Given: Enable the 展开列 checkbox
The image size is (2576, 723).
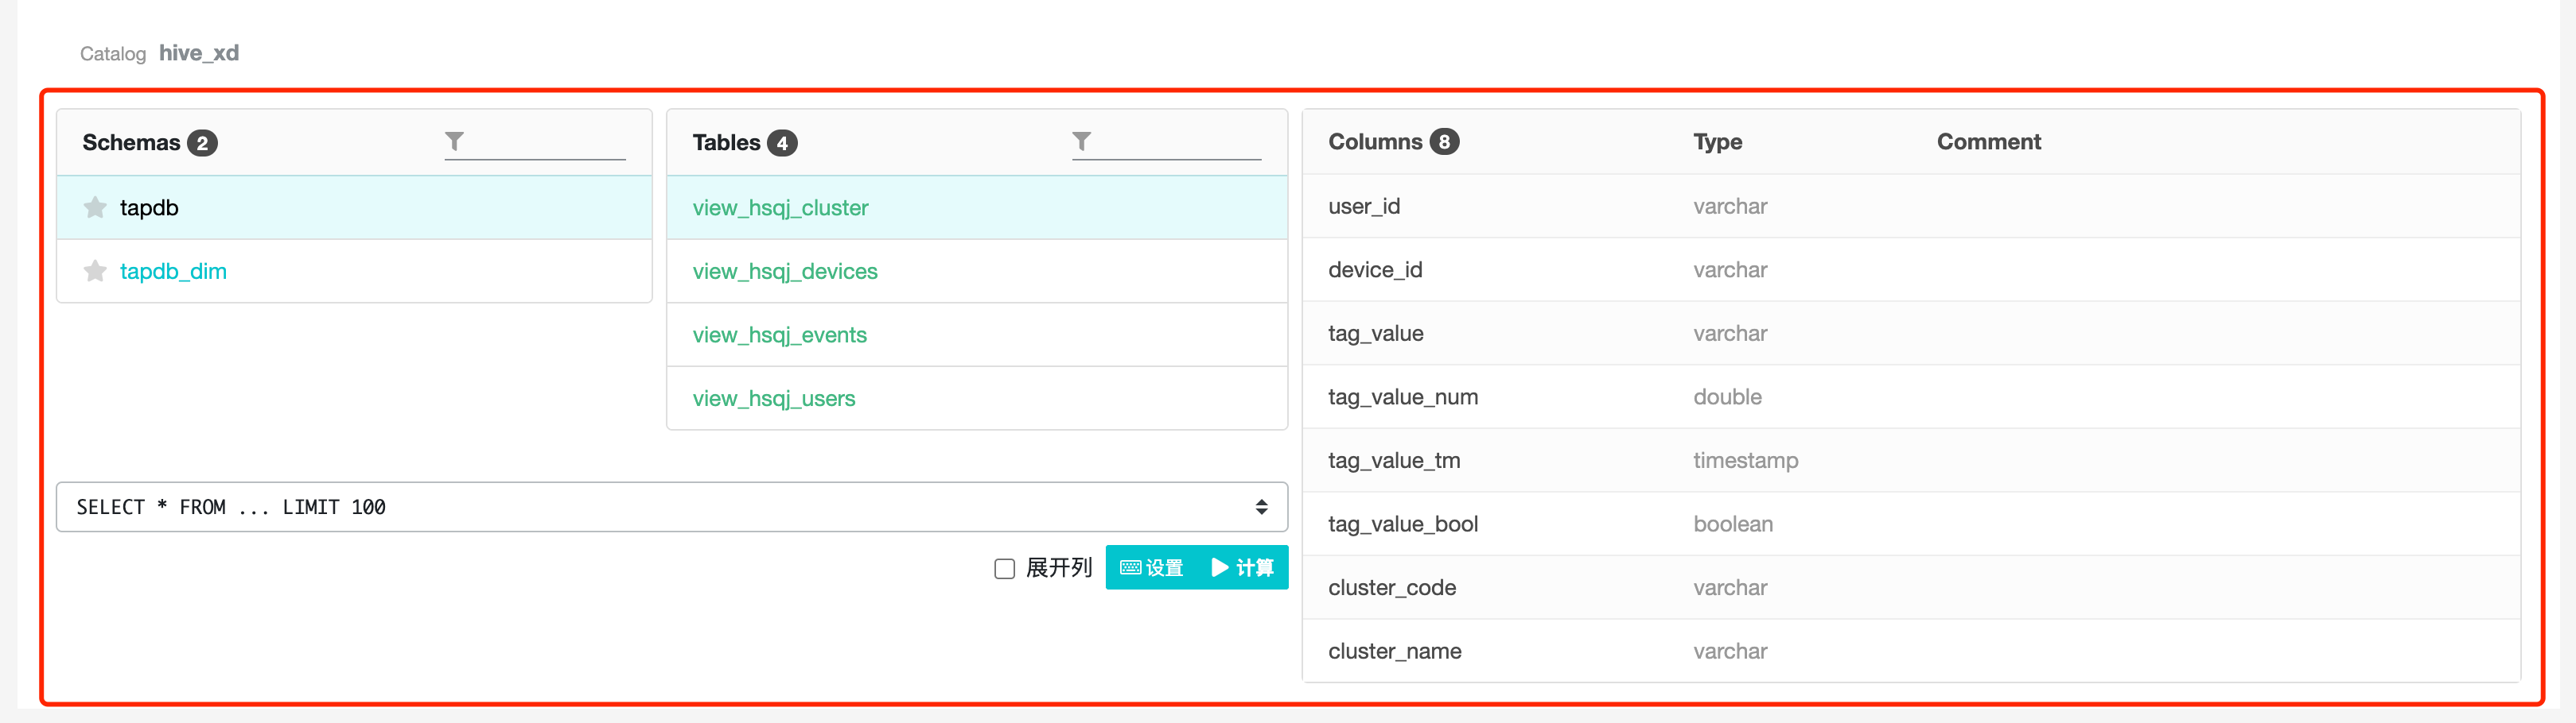Looking at the screenshot, I should point(1004,568).
